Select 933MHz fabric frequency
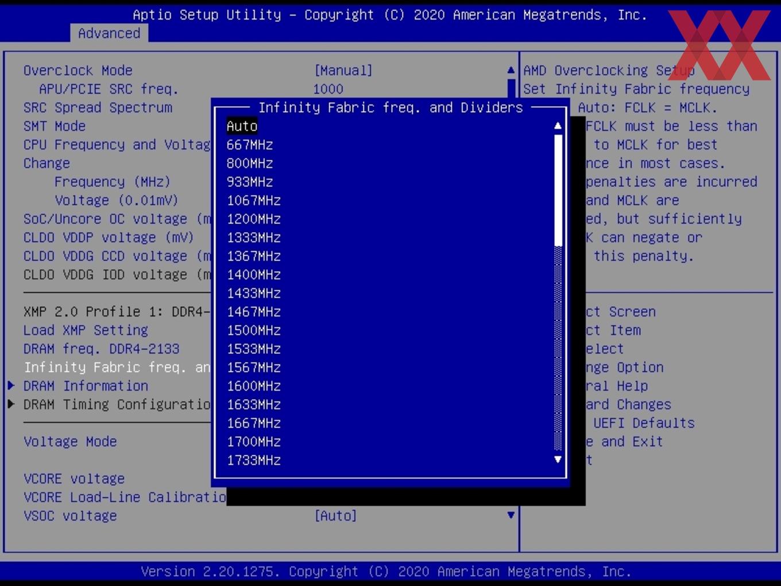781x586 pixels. point(250,182)
